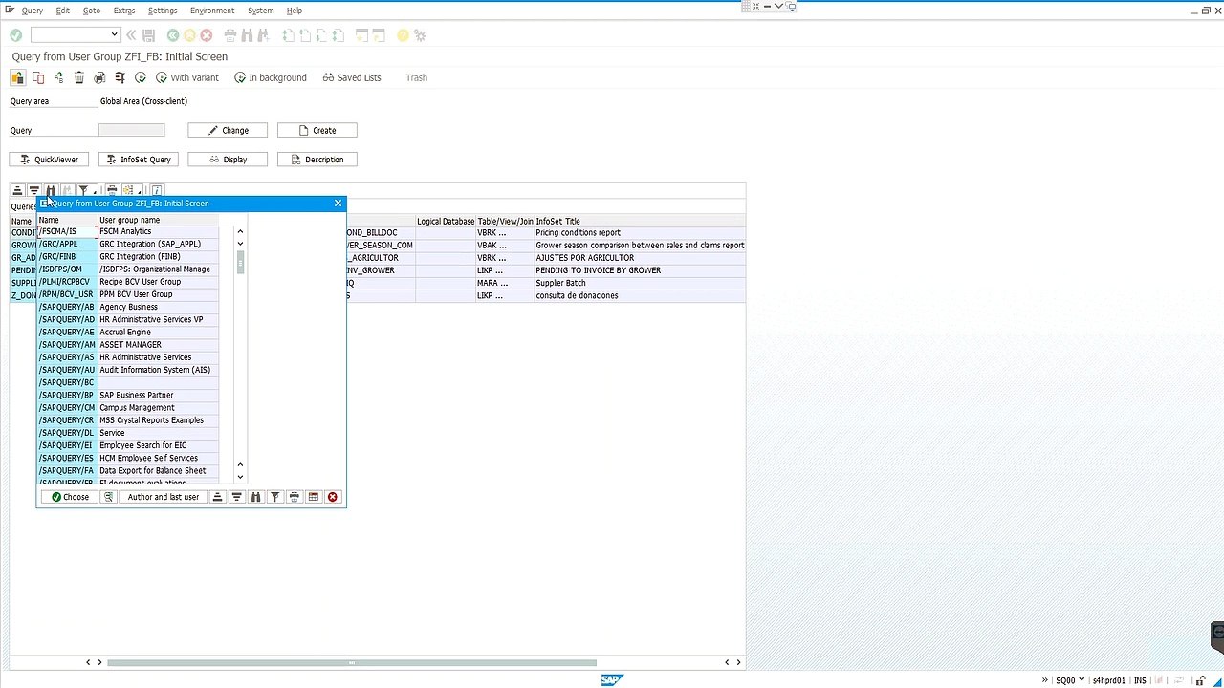Click the Change button
The width and height of the screenshot is (1224, 688).
[x=228, y=130]
